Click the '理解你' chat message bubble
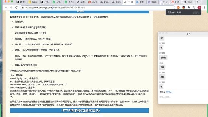This screenshot has width=208, height=117. pyautogui.click(x=163, y=58)
